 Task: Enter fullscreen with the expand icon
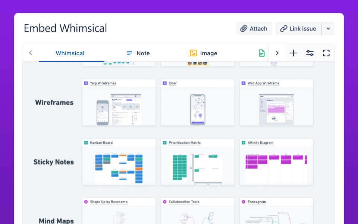[x=326, y=53]
